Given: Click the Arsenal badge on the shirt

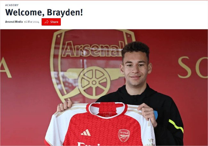Looking at the screenshot, I should pyautogui.click(x=124, y=135).
